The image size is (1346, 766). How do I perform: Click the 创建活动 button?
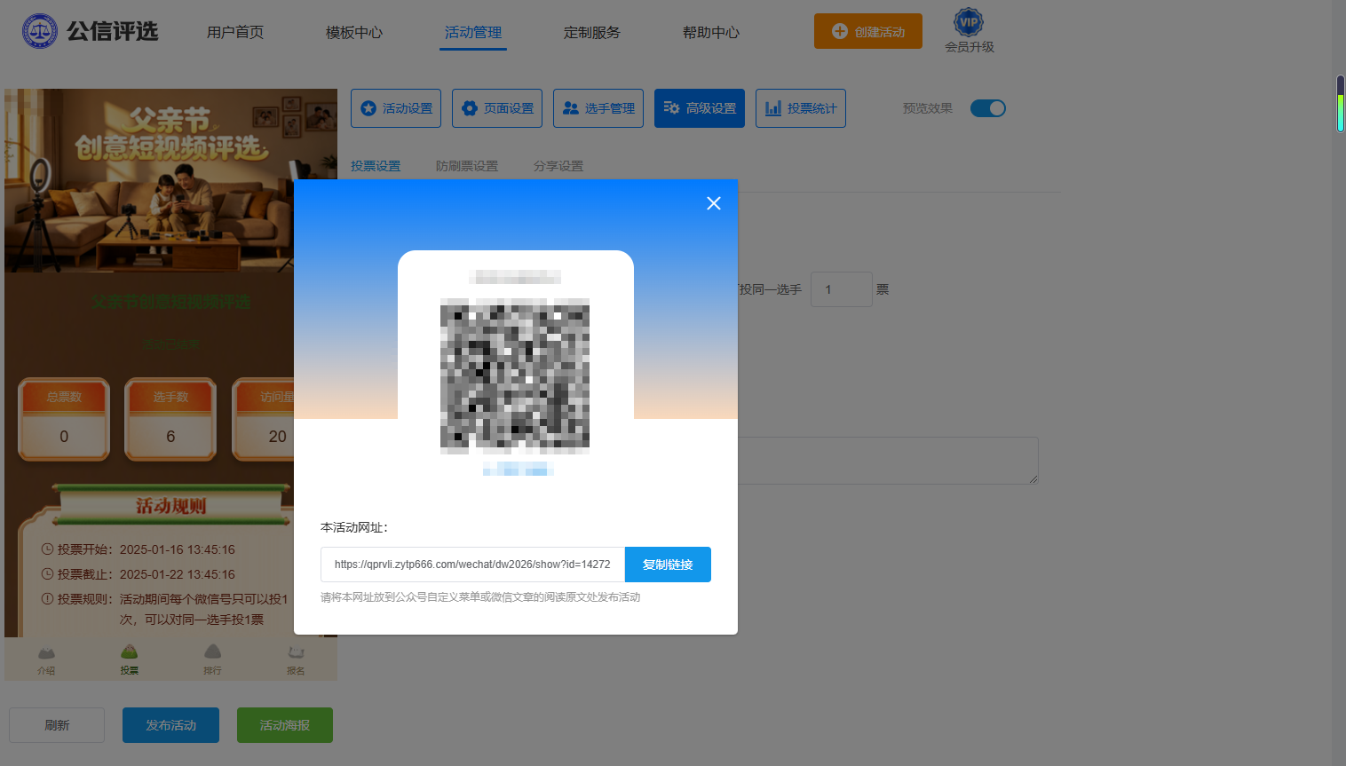868,31
